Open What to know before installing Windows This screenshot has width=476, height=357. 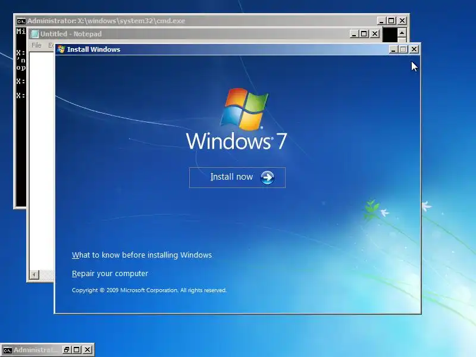(142, 255)
